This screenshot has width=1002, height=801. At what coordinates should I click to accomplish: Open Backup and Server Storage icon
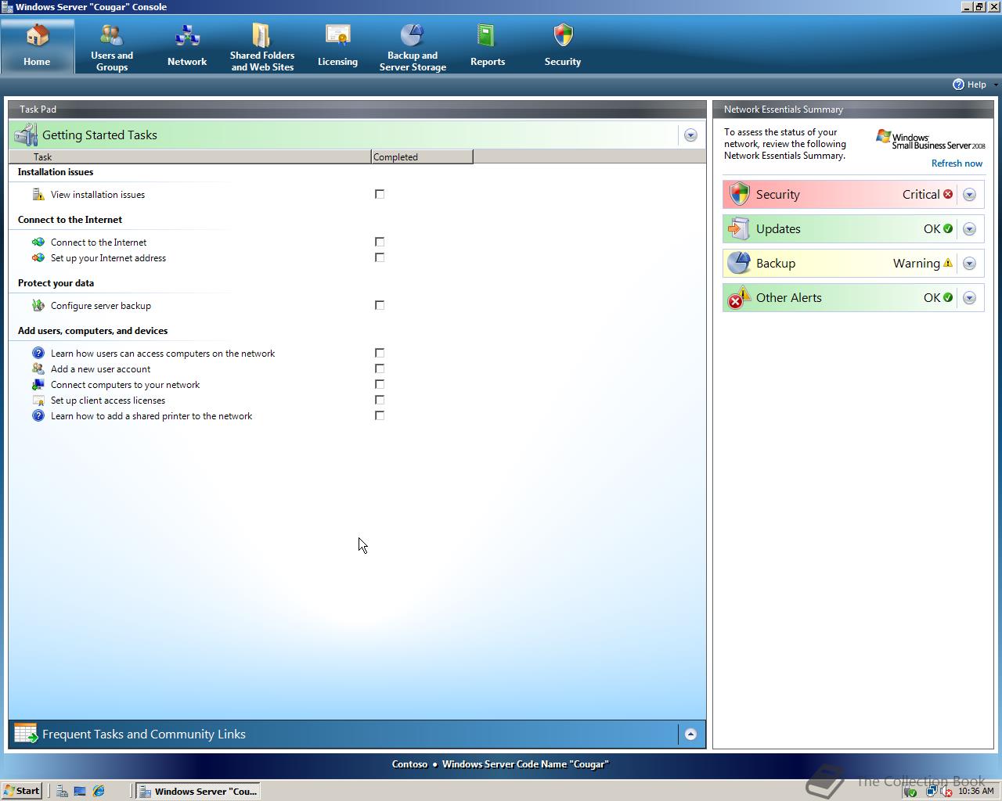click(x=413, y=35)
